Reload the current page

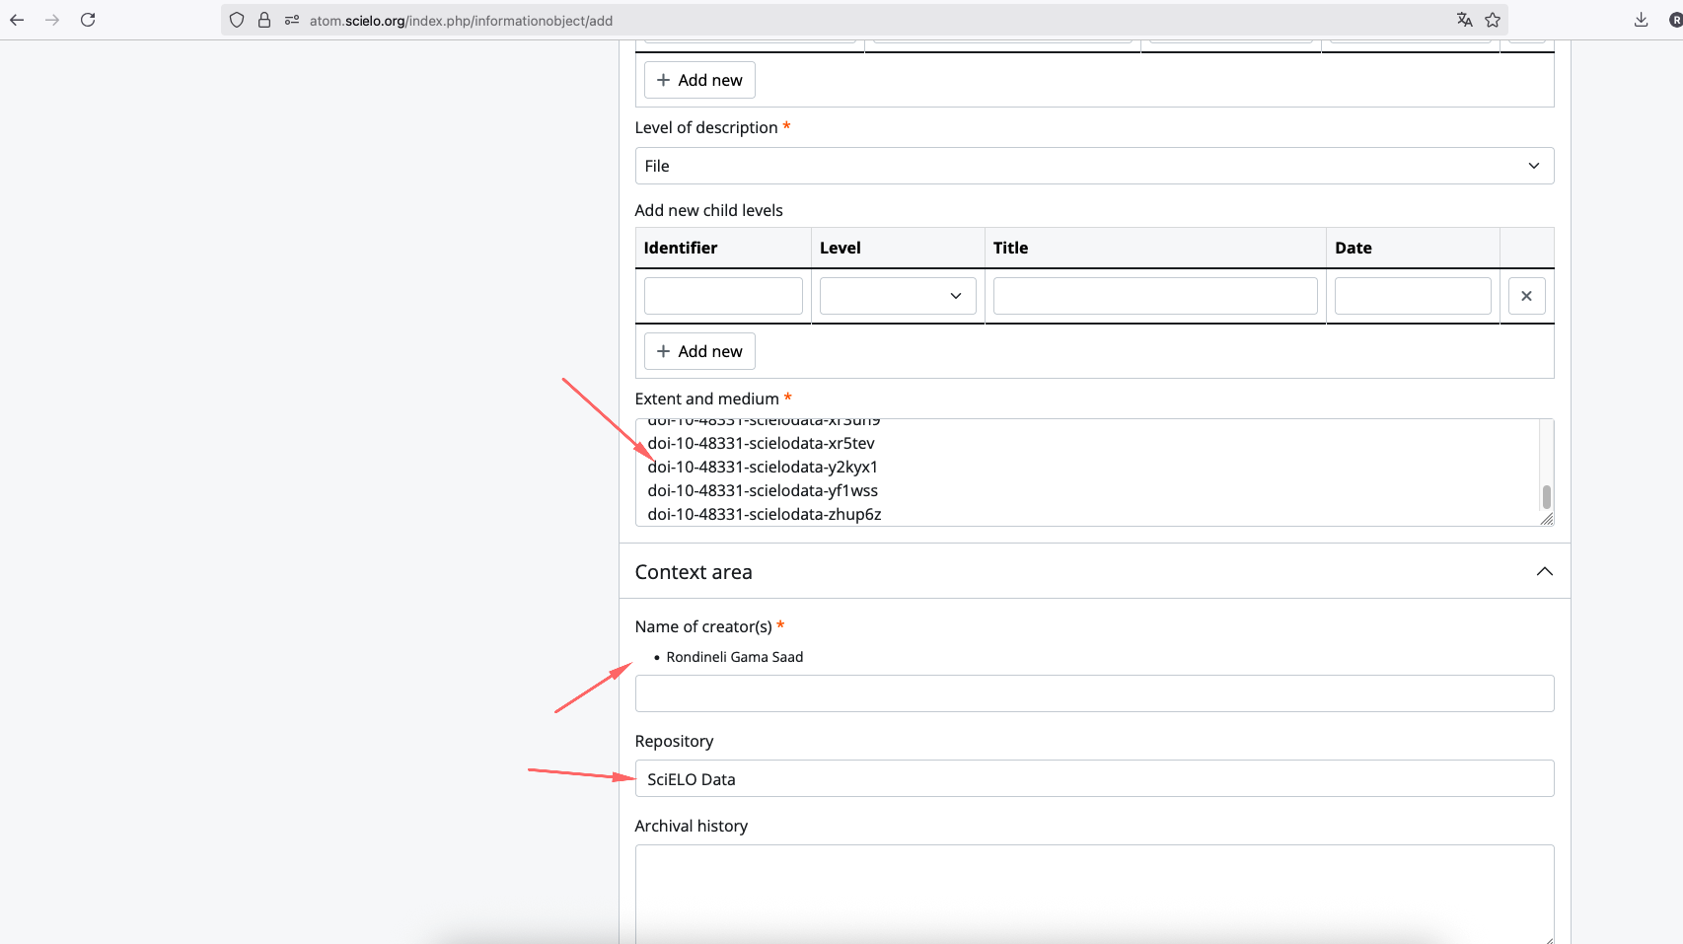tap(88, 20)
